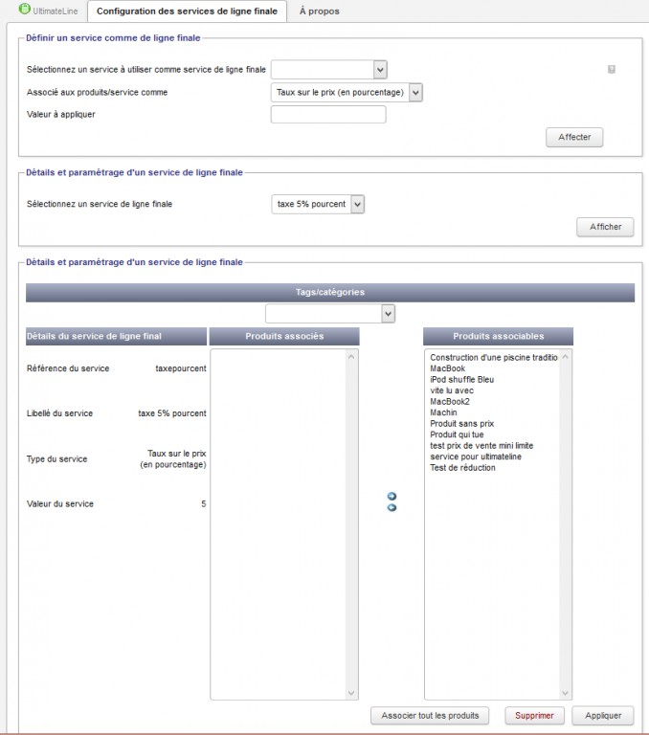This screenshot has width=649, height=735.
Task: Click the Valeur du service value 5
Action: pyautogui.click(x=204, y=504)
